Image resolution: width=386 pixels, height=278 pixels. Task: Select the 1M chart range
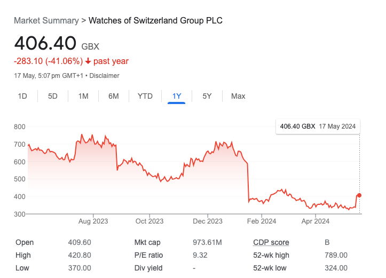[x=83, y=96]
